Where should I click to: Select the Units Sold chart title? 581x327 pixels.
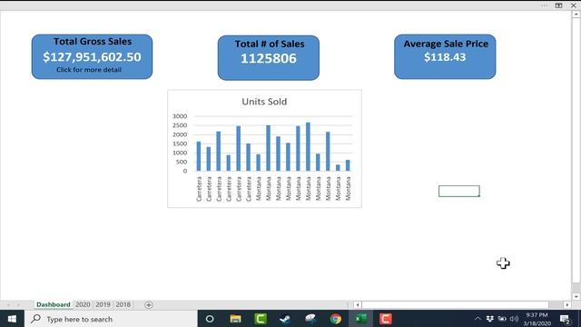[x=264, y=102]
